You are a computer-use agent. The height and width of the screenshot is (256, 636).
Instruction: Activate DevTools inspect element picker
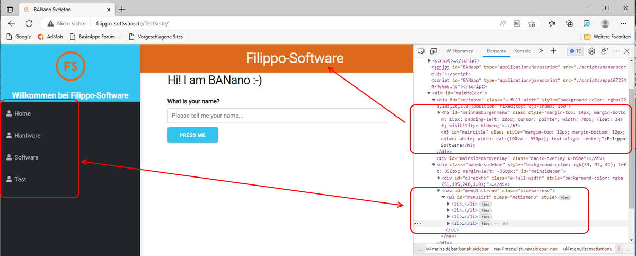click(421, 51)
